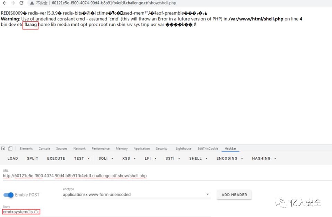Switch to the Sources tab
Screen dimensions: 332x217
[x=62, y=149]
